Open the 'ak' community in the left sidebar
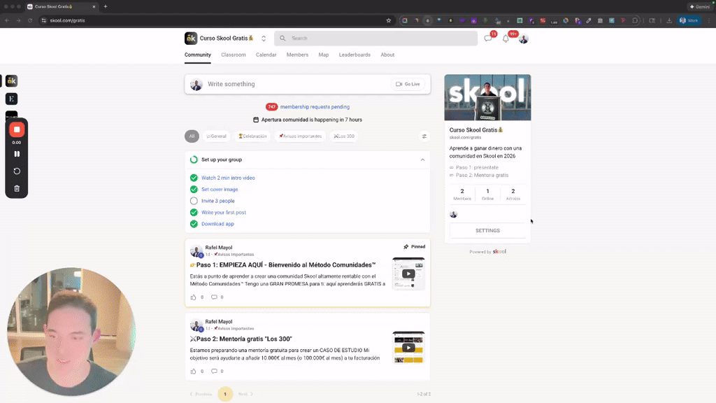Screen dimensions: 716x403 (x=11, y=81)
